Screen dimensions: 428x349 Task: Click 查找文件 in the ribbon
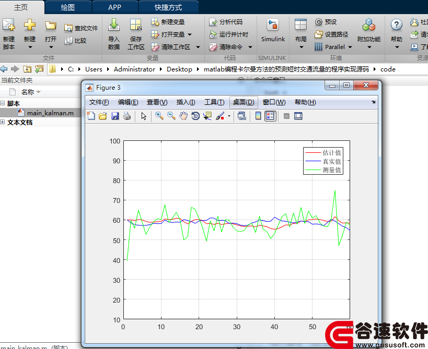click(81, 28)
